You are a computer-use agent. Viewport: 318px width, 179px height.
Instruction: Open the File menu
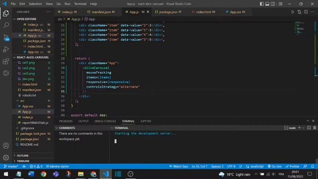13,4
